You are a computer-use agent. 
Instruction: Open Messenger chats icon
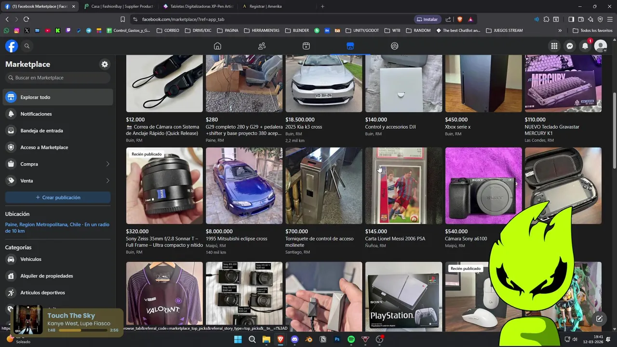[x=570, y=46]
